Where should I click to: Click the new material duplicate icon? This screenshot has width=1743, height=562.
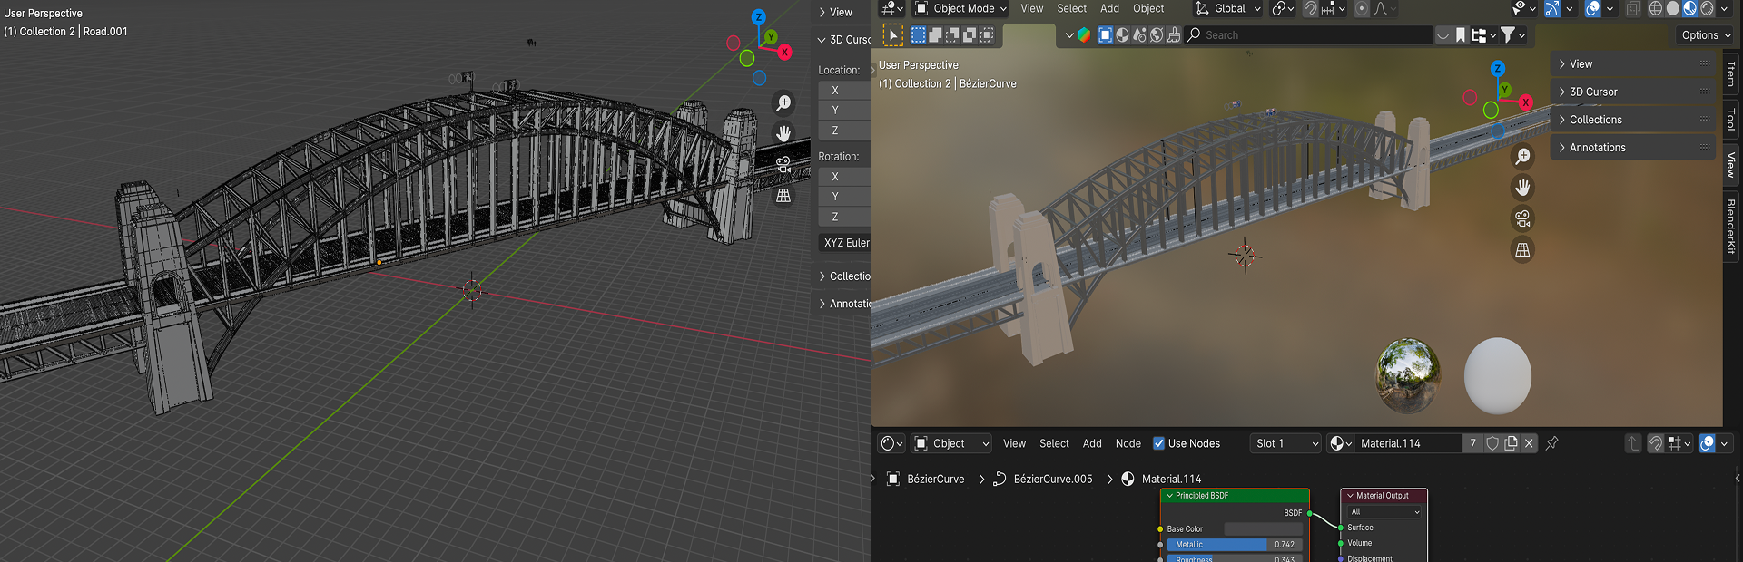1511,443
